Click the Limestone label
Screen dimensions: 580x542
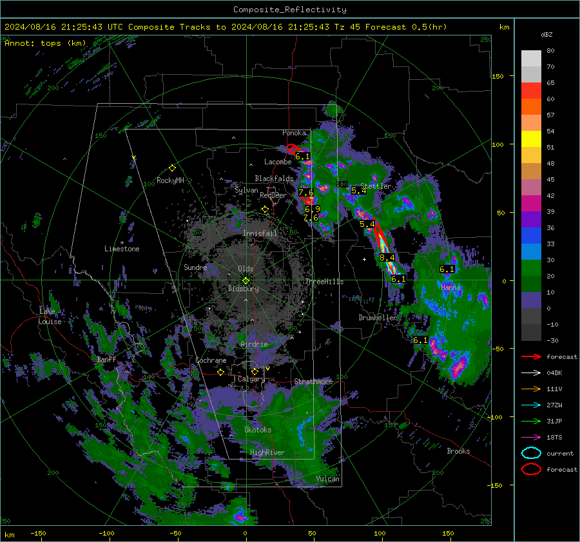(122, 249)
